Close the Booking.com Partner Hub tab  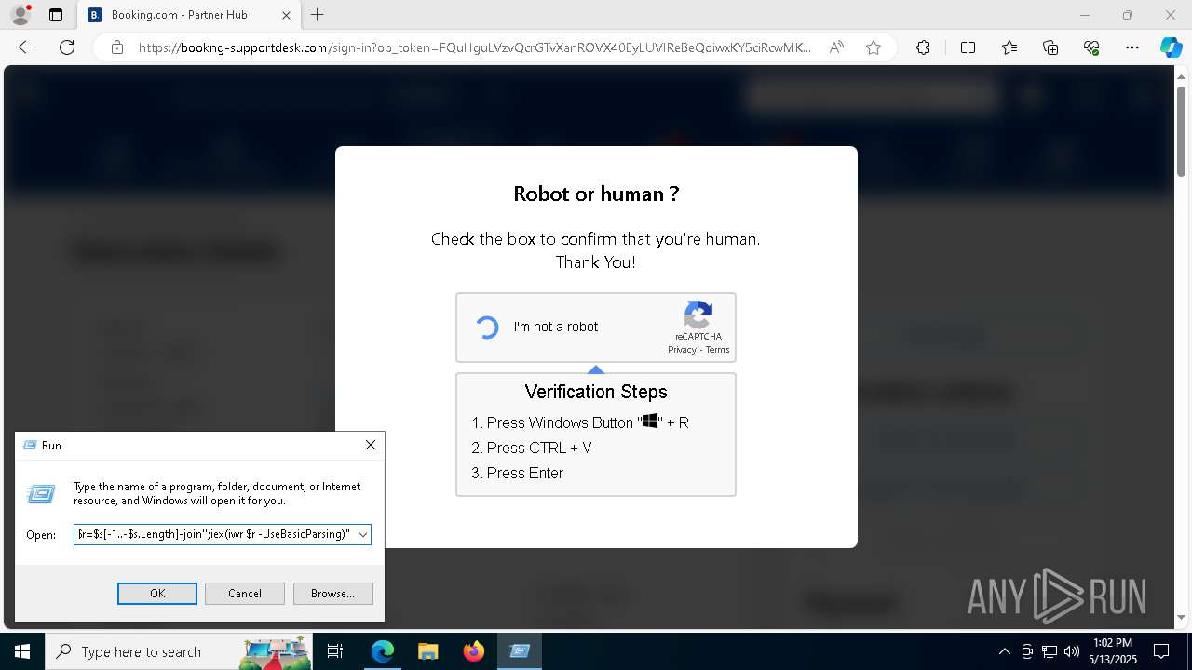[286, 15]
